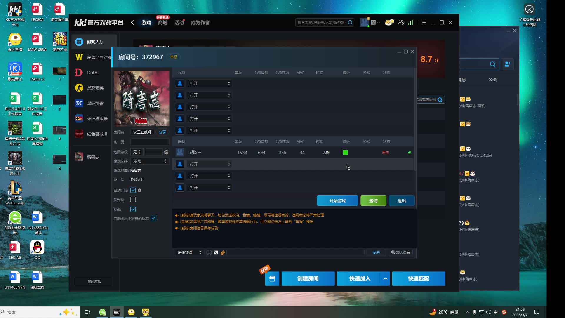Click the green color swatch of 胡汉三
The height and width of the screenshot is (318, 565).
tap(345, 153)
